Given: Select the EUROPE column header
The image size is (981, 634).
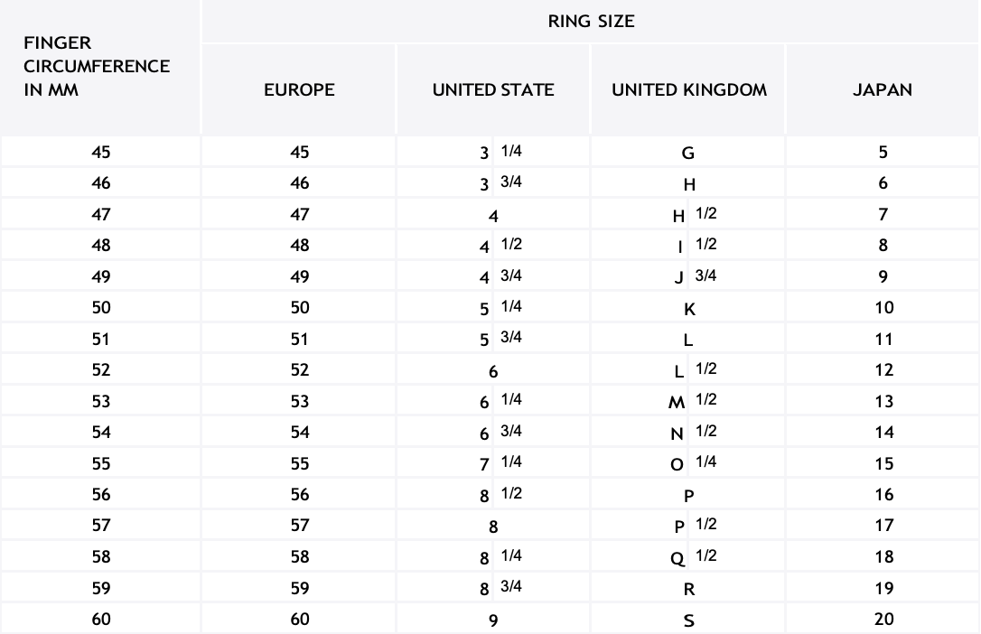Looking at the screenshot, I should 299,89.
